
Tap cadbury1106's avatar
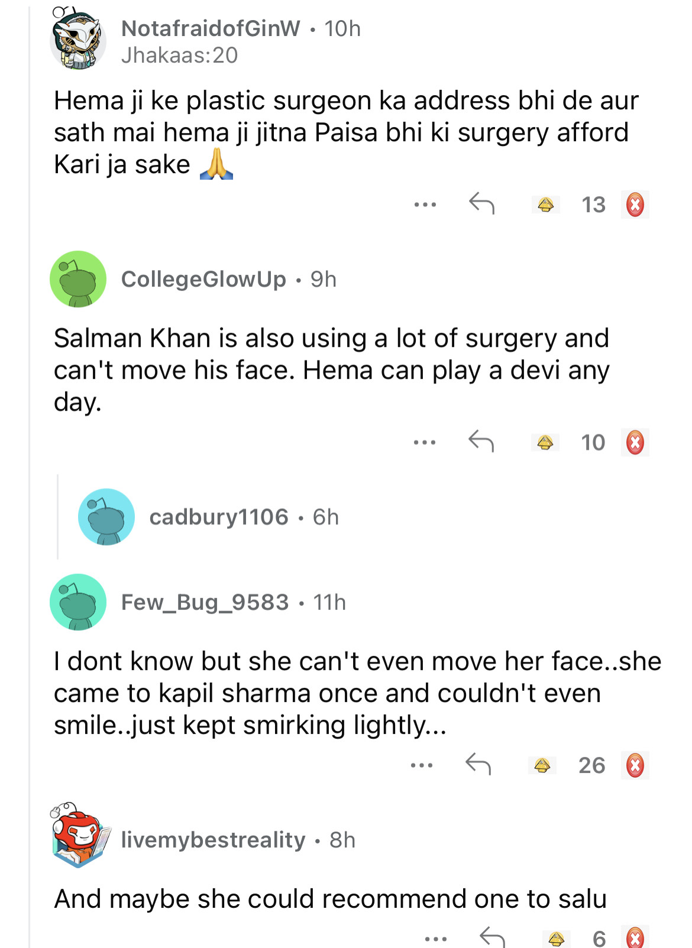106,517
